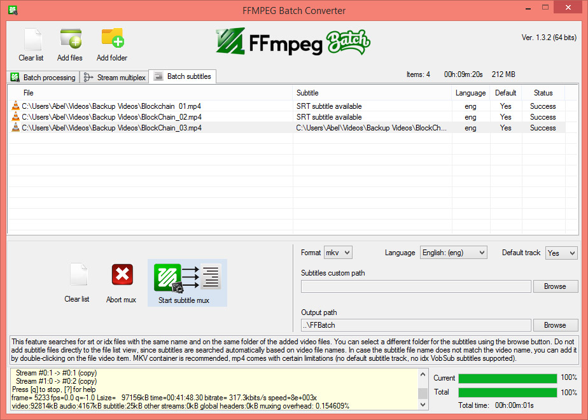Open the Default track dropdown
The height and width of the screenshot is (420, 588).
click(x=561, y=253)
